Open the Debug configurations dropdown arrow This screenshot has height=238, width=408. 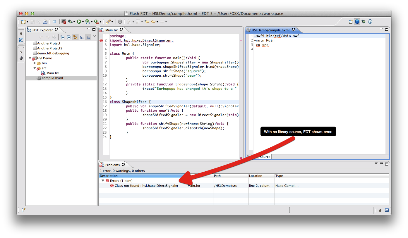(74, 22)
